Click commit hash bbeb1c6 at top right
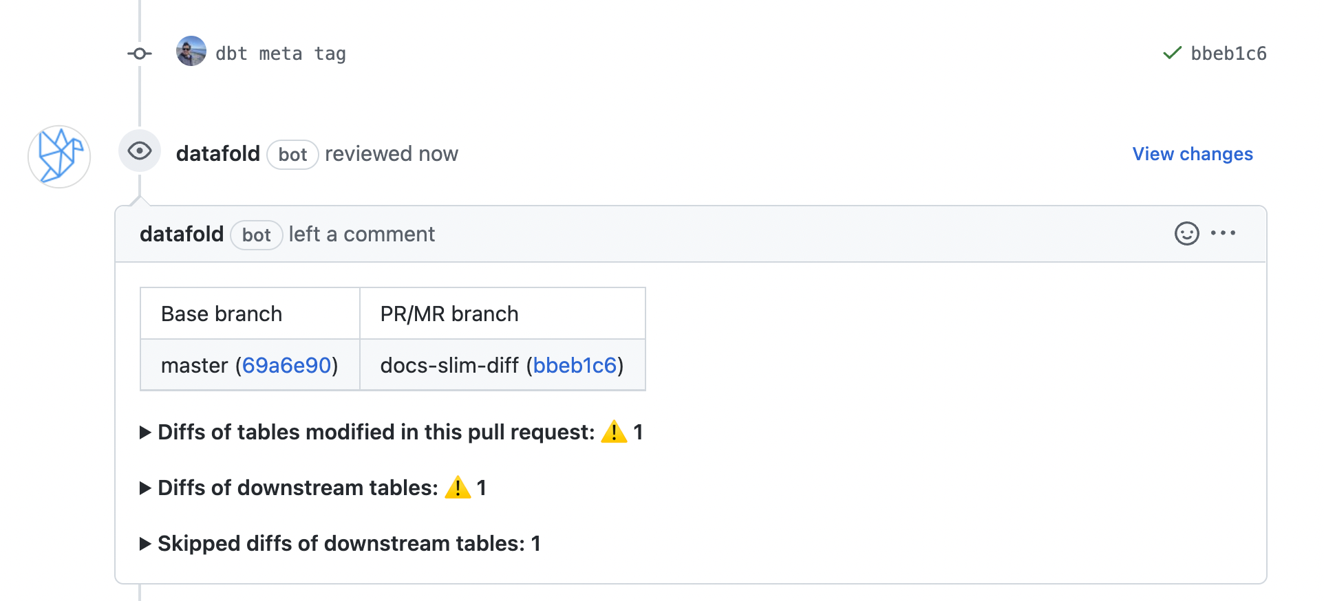1324x601 pixels. [x=1228, y=54]
